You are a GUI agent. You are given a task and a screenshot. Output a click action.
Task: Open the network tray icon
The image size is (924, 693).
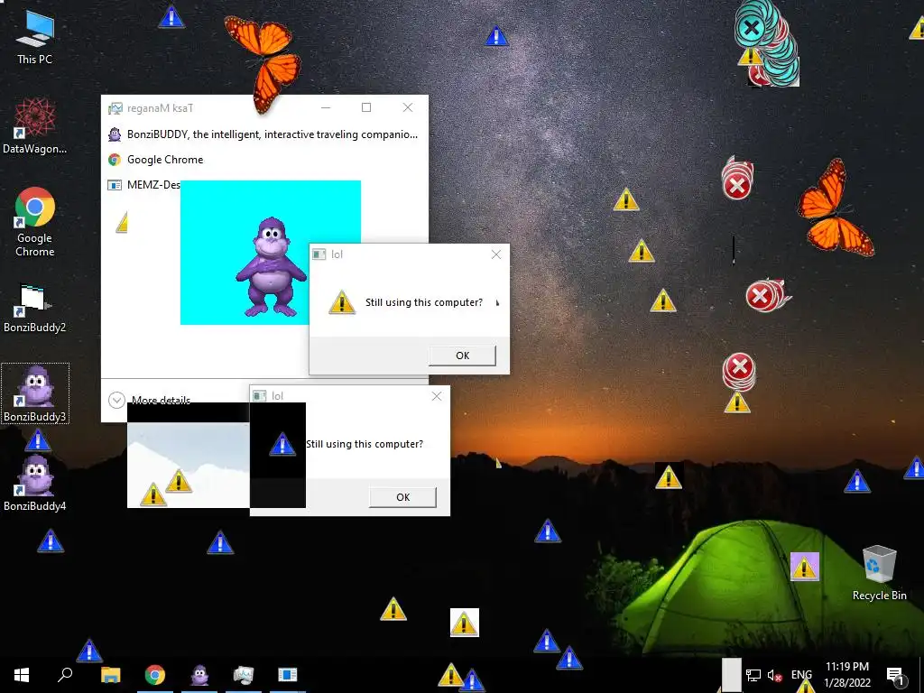753,675
